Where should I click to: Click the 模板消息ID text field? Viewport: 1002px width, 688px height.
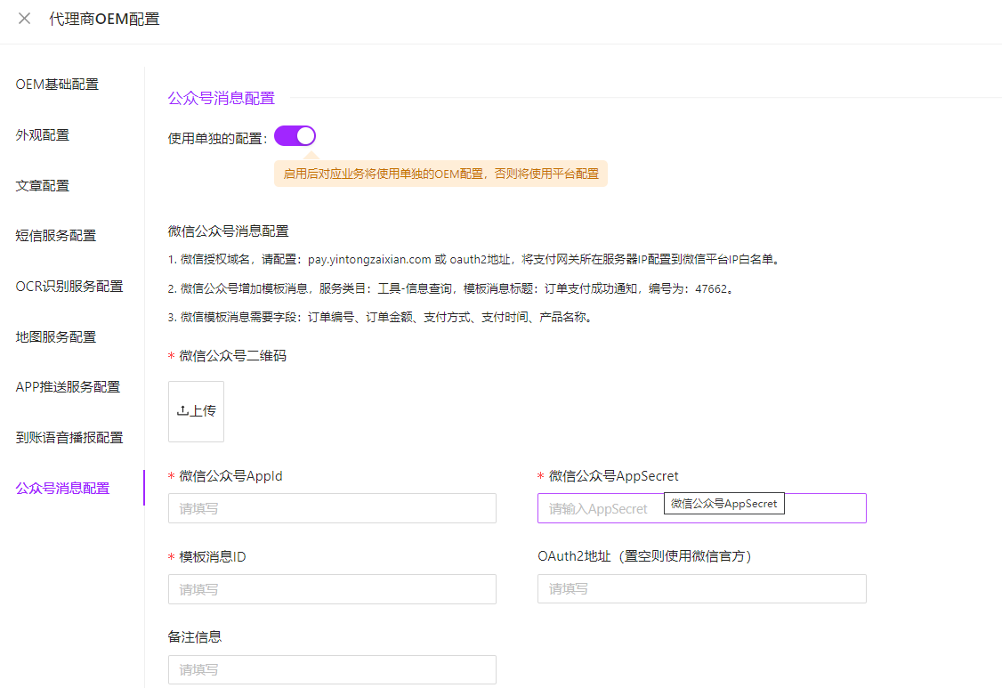pyautogui.click(x=332, y=589)
